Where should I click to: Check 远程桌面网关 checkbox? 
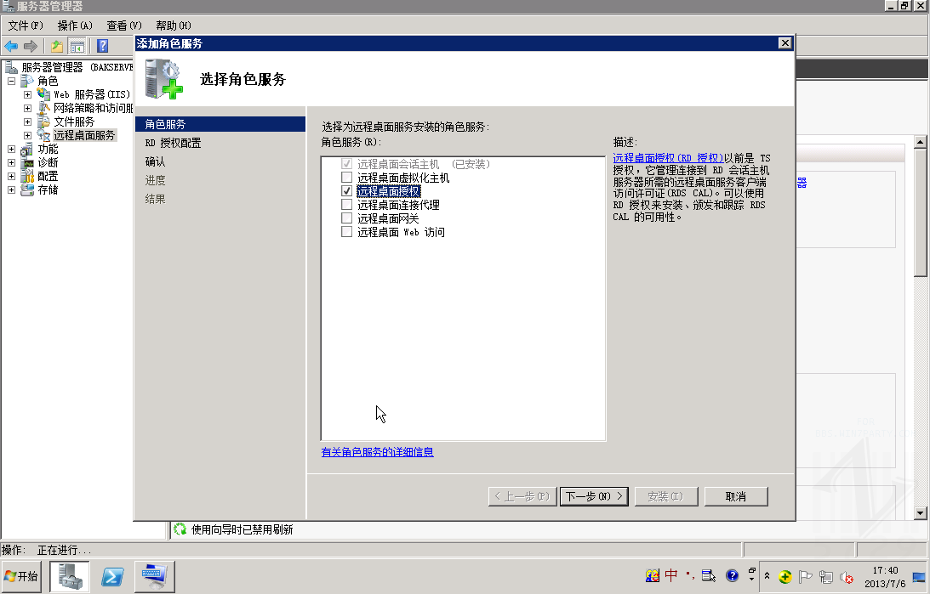[x=347, y=218]
